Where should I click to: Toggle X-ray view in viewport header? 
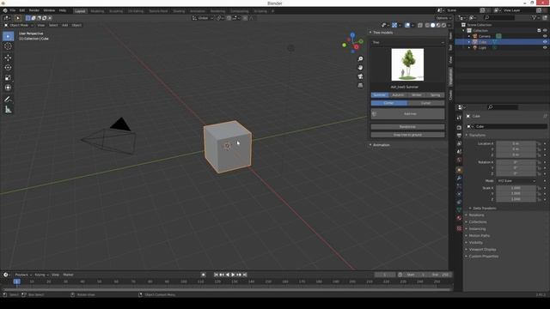(x=420, y=25)
